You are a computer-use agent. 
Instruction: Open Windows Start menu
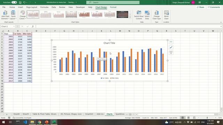pos(3,122)
